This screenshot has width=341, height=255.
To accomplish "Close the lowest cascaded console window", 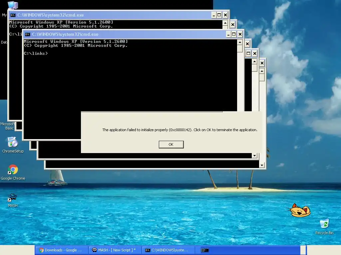I will coord(262,63).
